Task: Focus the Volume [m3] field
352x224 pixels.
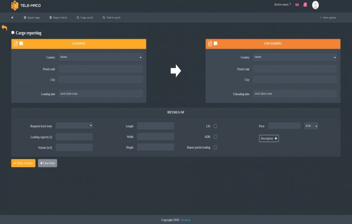Action: click(74, 148)
